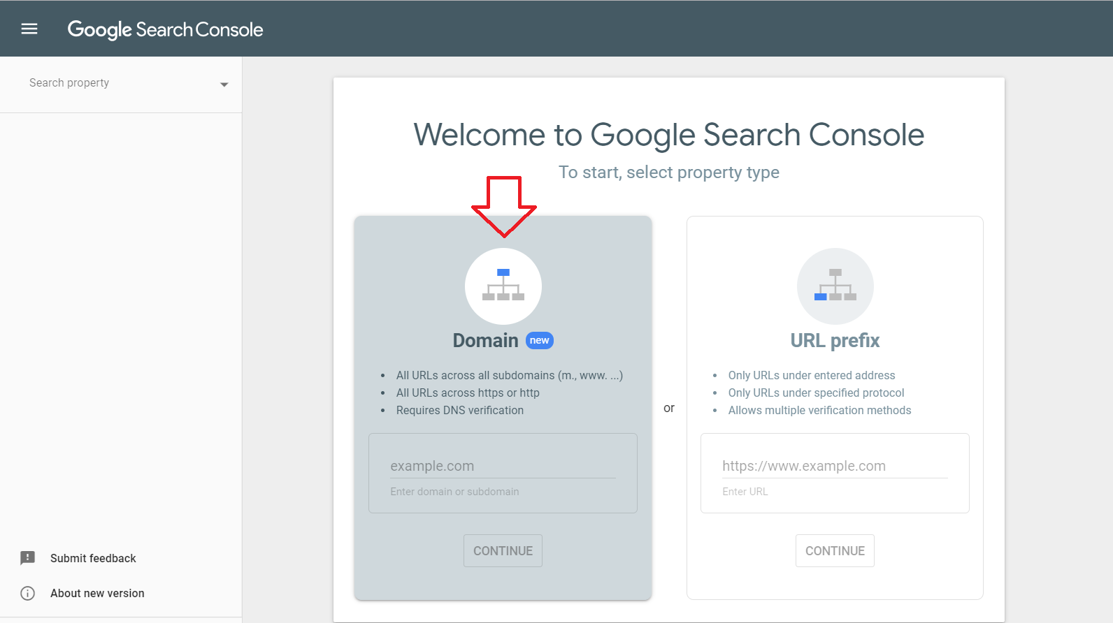Open the hamburger navigation menu
This screenshot has height=623, width=1113.
point(29,29)
